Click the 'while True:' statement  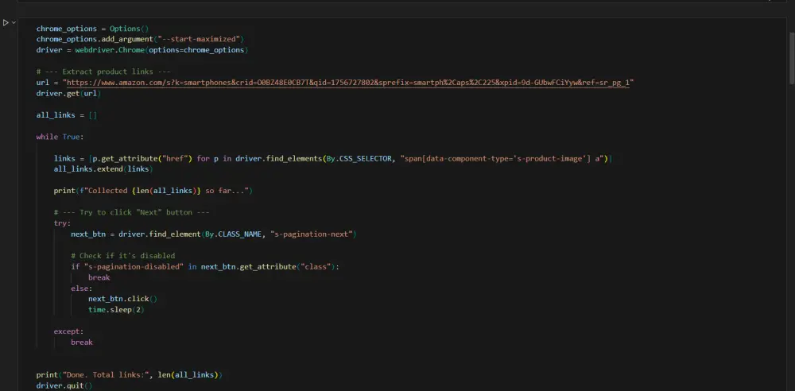click(60, 137)
